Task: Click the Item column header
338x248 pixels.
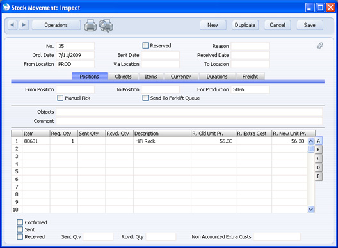Action: point(36,134)
